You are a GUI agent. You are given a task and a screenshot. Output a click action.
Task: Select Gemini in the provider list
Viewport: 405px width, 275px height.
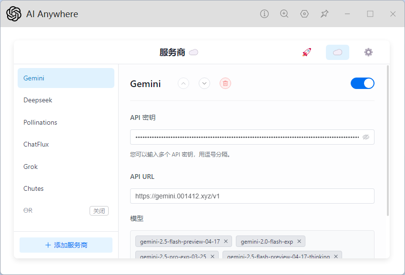[x=66, y=78]
